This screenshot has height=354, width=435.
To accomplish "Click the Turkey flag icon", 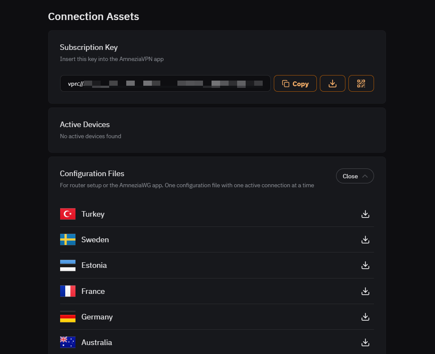I will [68, 214].
